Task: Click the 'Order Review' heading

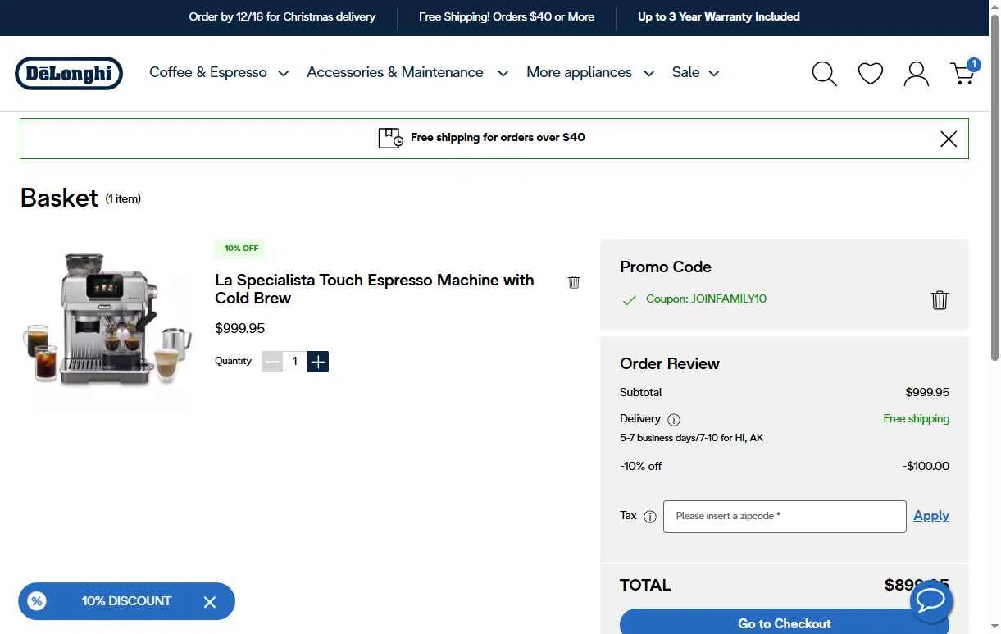Action: 670,364
